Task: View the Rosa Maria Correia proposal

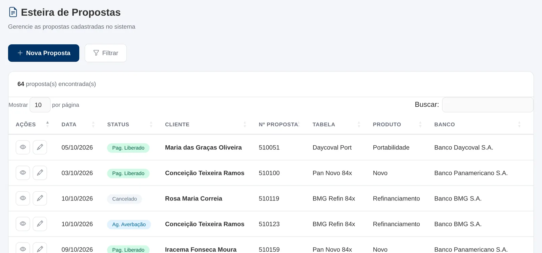Action: [x=23, y=198]
